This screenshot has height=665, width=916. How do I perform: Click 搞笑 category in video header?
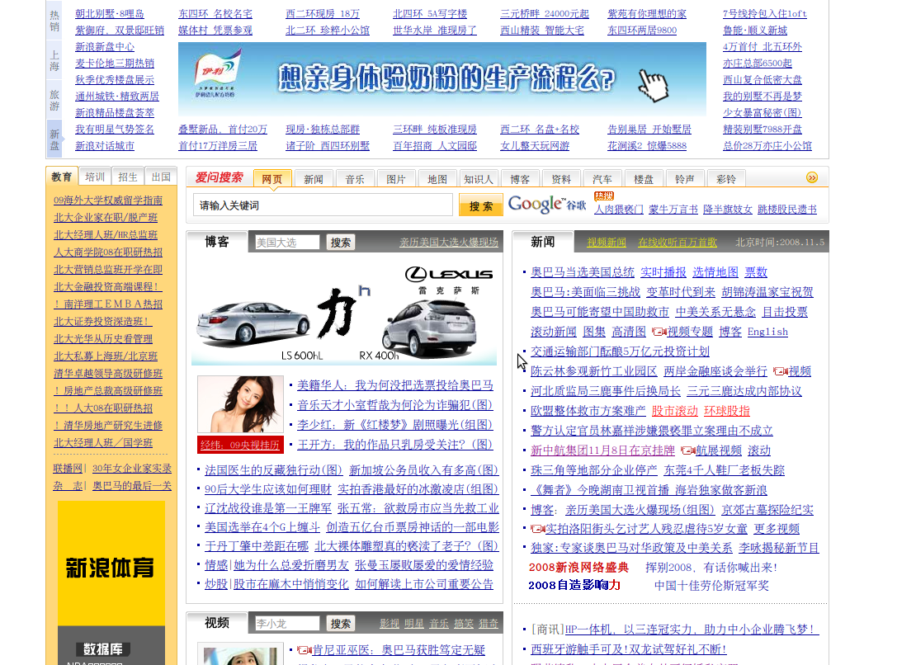click(464, 624)
